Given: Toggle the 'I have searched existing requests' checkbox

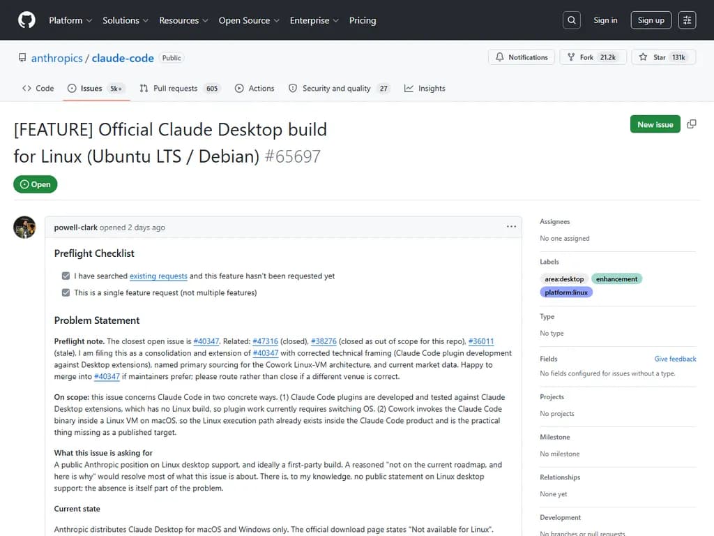Looking at the screenshot, I should pyautogui.click(x=66, y=276).
